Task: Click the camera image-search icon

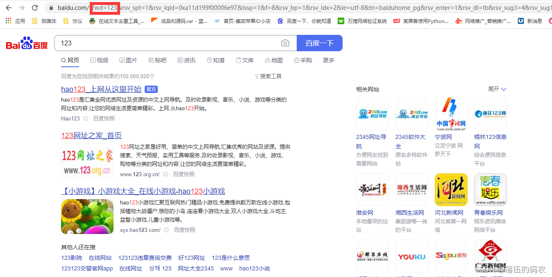Action: tap(285, 43)
